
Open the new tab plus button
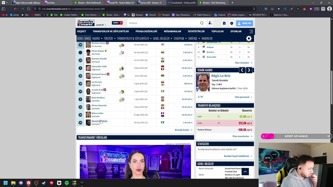pos(232,3)
